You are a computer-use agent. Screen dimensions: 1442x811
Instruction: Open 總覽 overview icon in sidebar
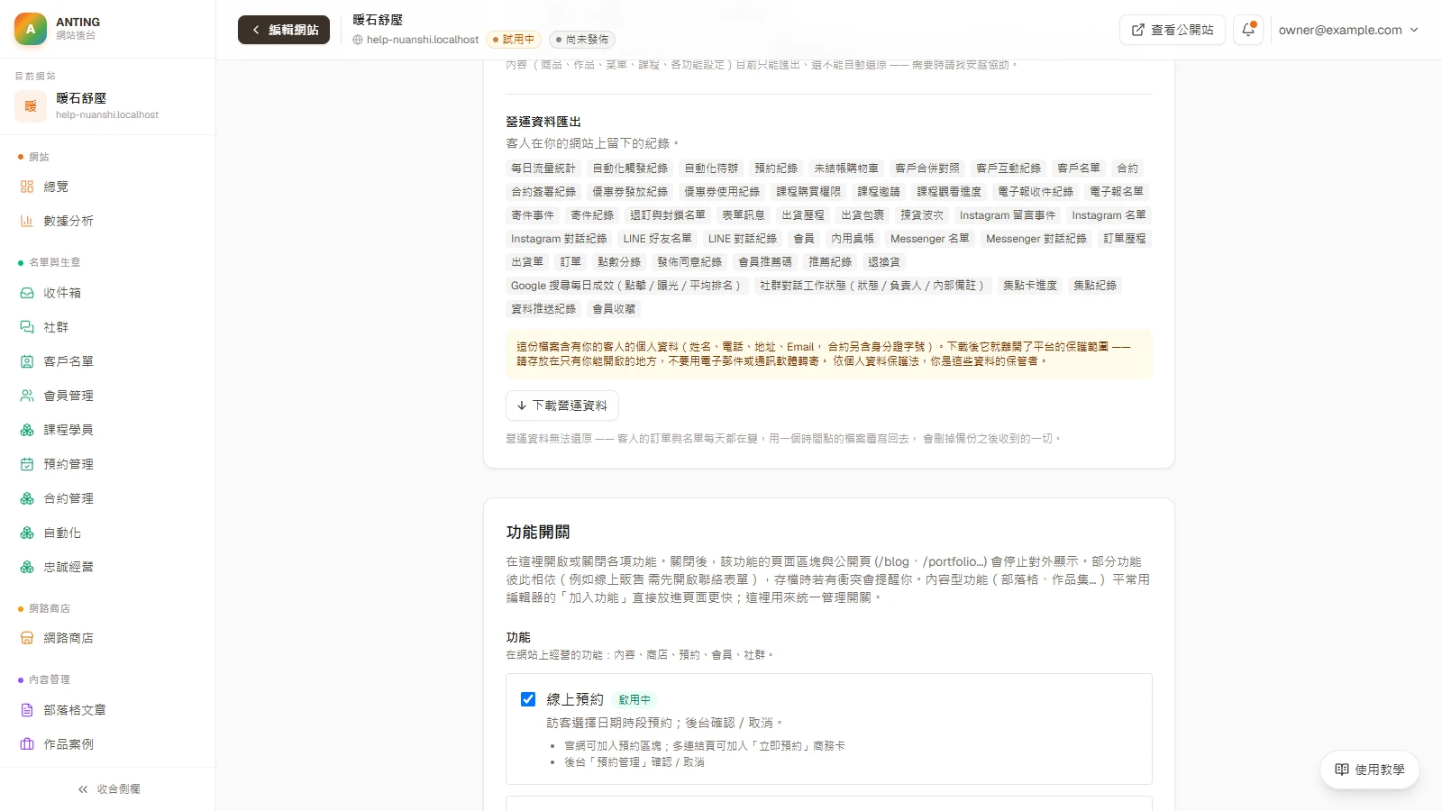coord(27,187)
